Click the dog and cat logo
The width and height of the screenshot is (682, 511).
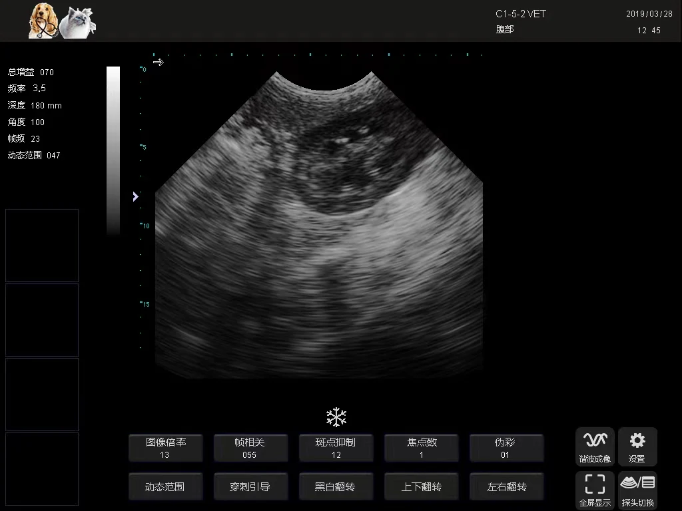(x=62, y=21)
